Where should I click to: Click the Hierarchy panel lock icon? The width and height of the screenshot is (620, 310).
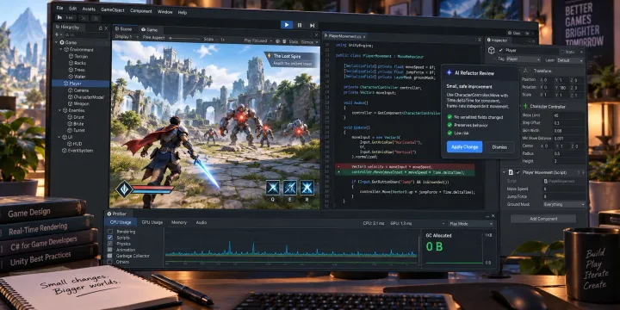(100, 28)
